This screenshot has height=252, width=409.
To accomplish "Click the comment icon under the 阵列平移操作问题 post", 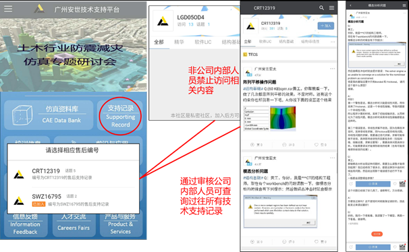I will pos(284,144).
